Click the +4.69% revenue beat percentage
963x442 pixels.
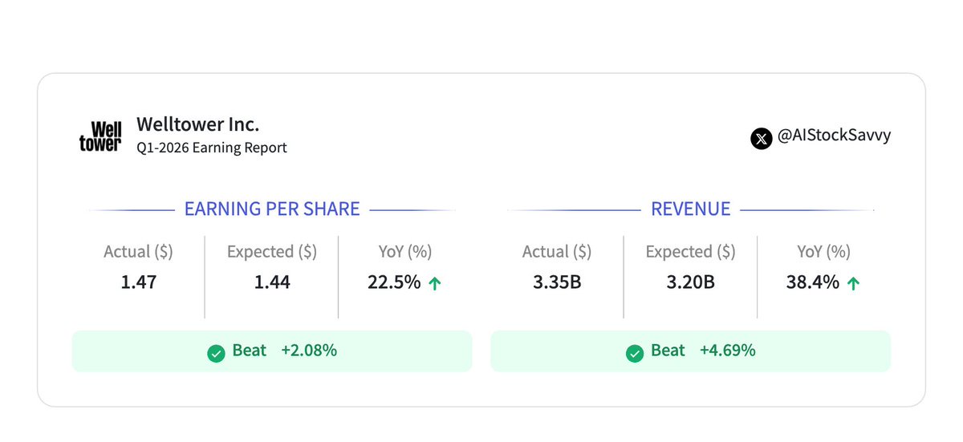point(727,351)
